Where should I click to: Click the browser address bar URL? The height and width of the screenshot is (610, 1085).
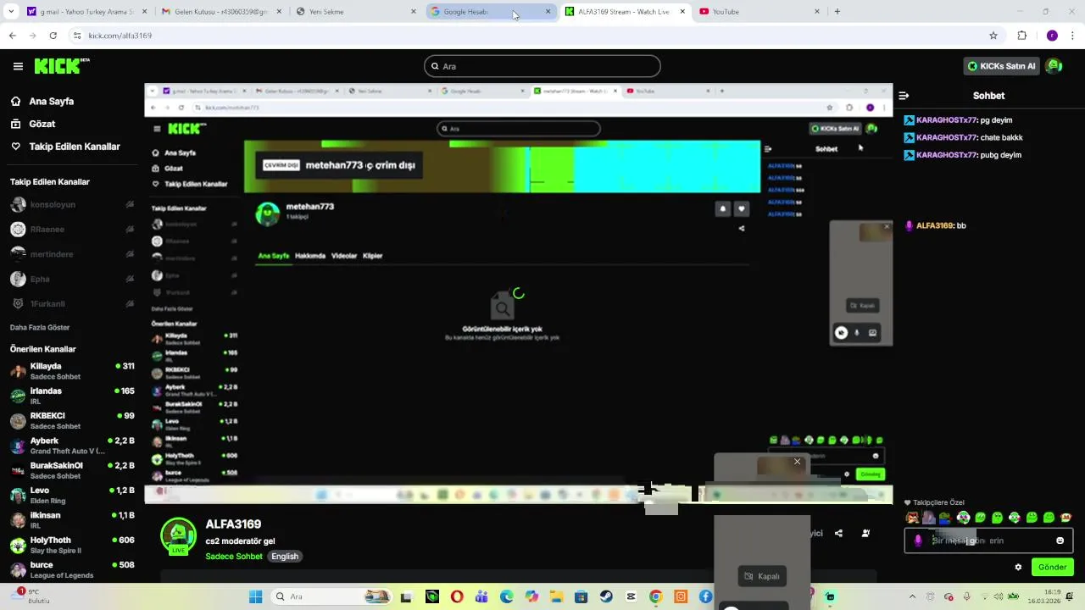point(120,36)
